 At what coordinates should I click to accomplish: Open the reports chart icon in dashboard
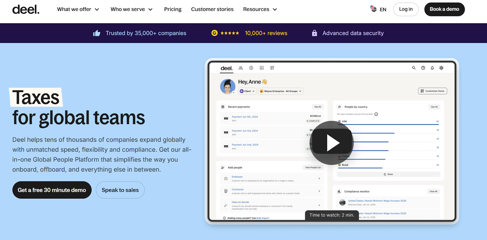261,68
